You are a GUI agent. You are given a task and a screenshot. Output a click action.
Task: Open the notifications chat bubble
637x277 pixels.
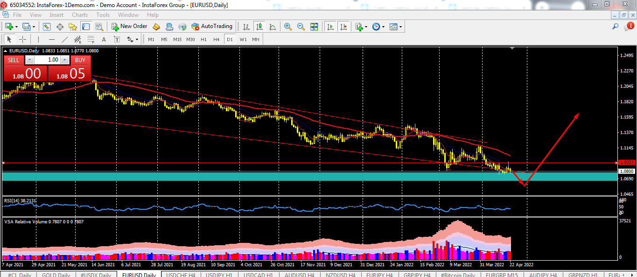(628, 27)
